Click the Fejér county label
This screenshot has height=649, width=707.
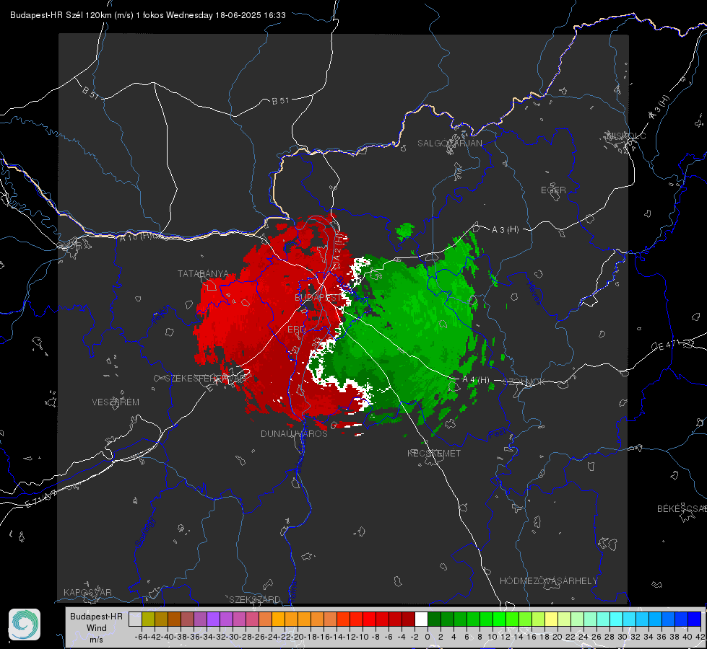(x=162, y=315)
